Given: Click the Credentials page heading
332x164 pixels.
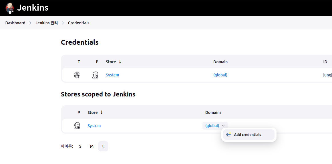Looking at the screenshot, I should click(x=79, y=42).
